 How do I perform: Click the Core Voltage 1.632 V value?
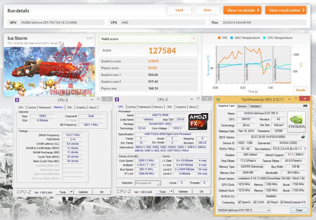pos(177,128)
